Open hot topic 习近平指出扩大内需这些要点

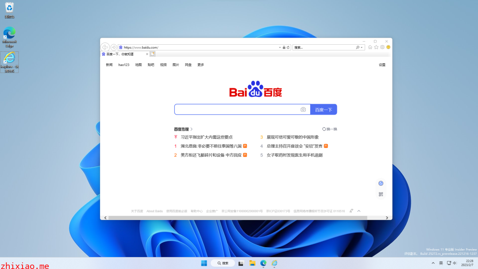pos(206,137)
